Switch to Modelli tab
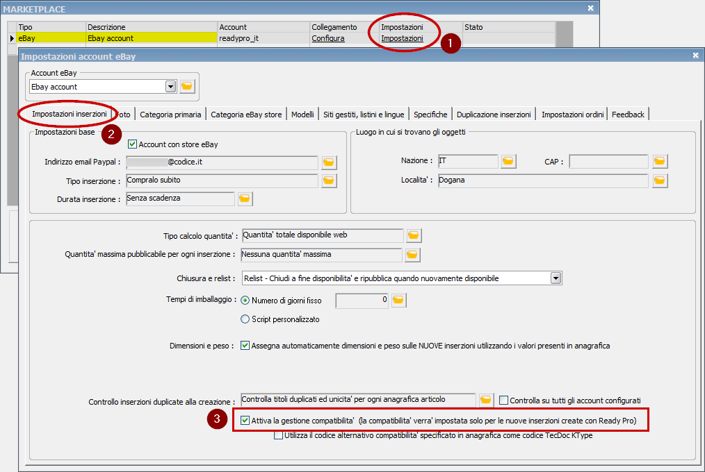Viewport: 705px width, 472px height. coord(302,115)
